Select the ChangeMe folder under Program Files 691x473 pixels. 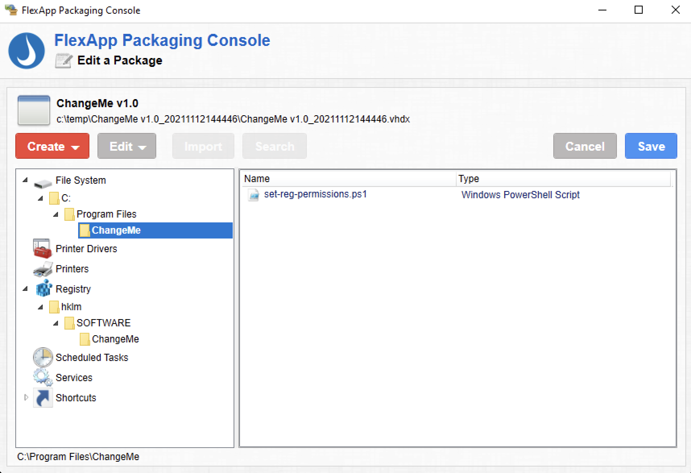pos(155,230)
